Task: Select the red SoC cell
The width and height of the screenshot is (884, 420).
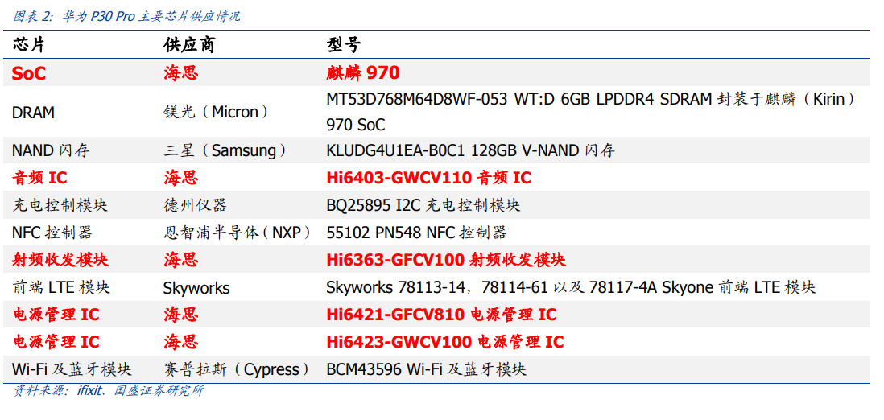Action: 29,72
